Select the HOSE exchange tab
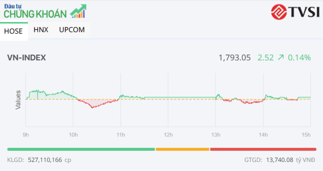Viewport: 323px width, 171px height. tap(14, 31)
